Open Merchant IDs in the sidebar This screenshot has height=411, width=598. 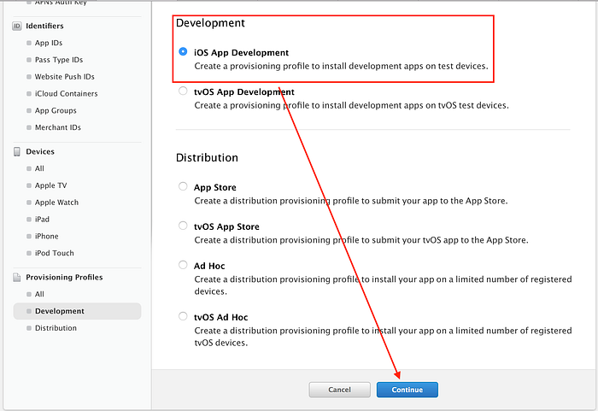click(57, 127)
